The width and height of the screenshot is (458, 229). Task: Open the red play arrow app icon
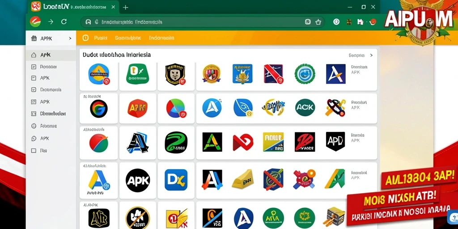(243, 142)
